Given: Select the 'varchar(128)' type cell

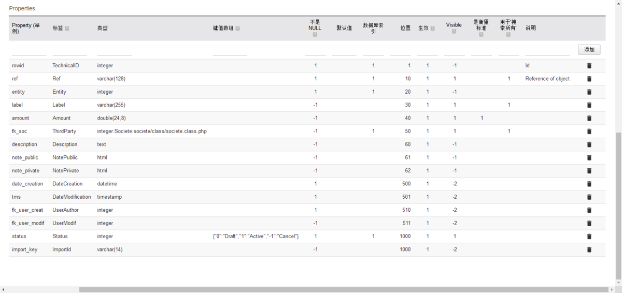Looking at the screenshot, I should coord(111,79).
